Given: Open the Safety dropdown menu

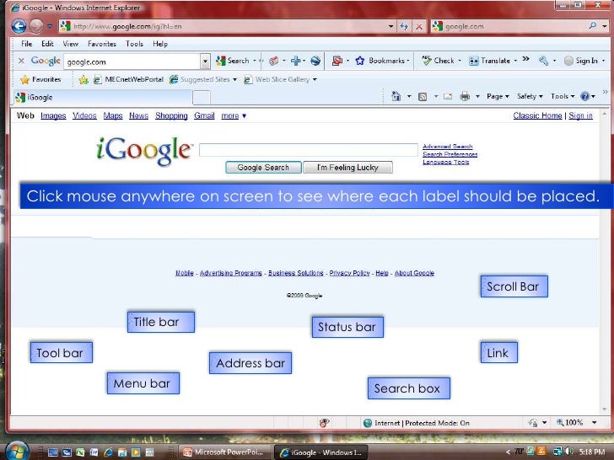Looking at the screenshot, I should click(530, 96).
